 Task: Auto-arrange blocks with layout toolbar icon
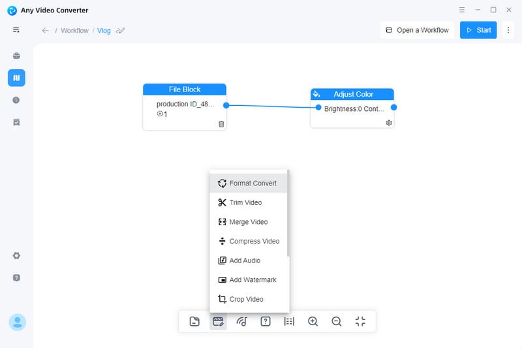point(289,321)
